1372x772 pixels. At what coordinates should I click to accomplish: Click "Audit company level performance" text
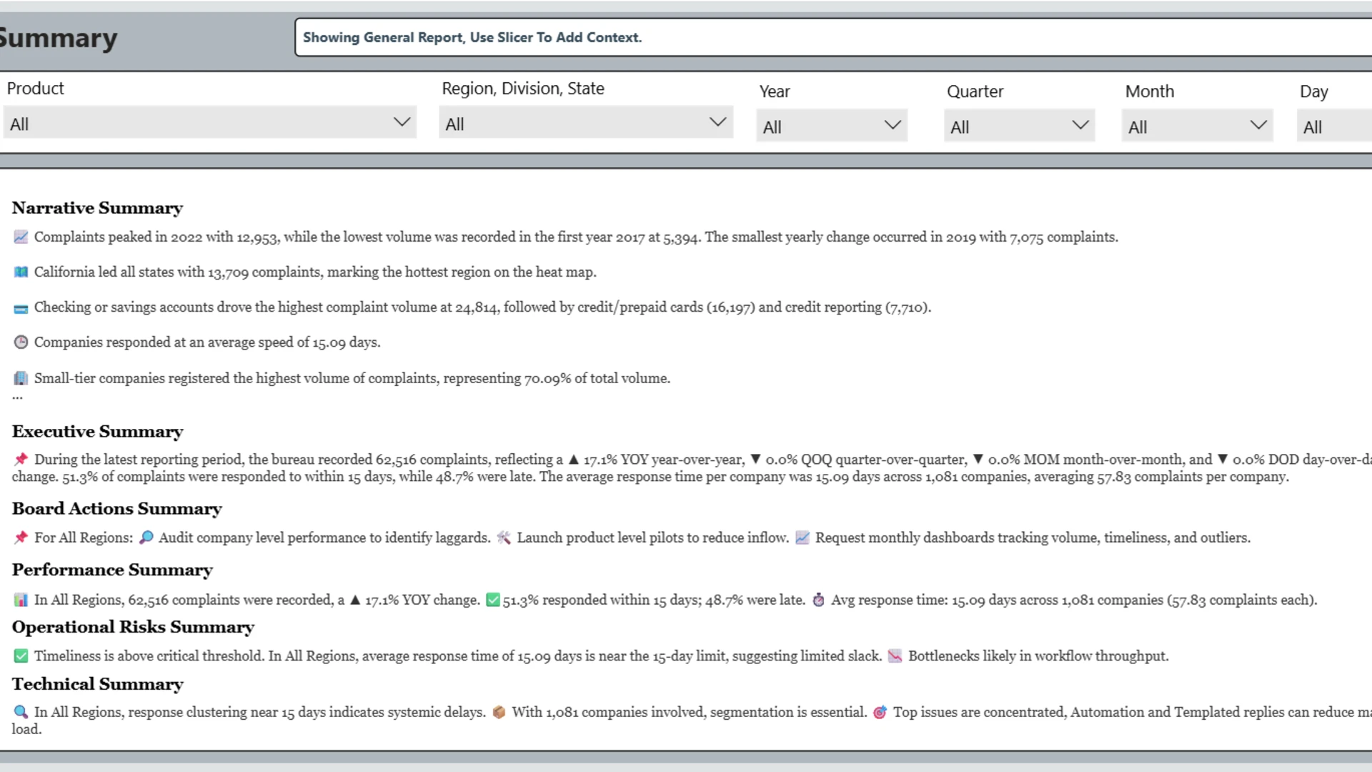coord(324,538)
